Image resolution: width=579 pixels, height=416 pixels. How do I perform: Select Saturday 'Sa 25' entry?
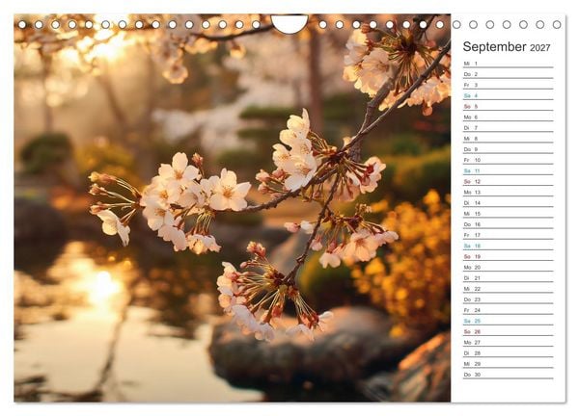click(x=509, y=321)
